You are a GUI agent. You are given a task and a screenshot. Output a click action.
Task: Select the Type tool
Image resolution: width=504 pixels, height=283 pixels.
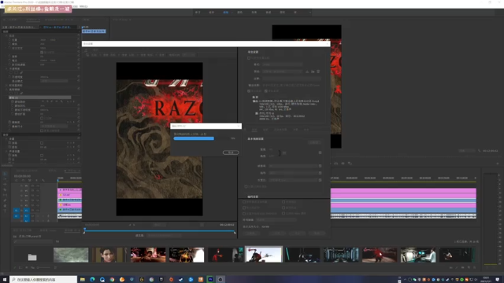tap(5, 211)
